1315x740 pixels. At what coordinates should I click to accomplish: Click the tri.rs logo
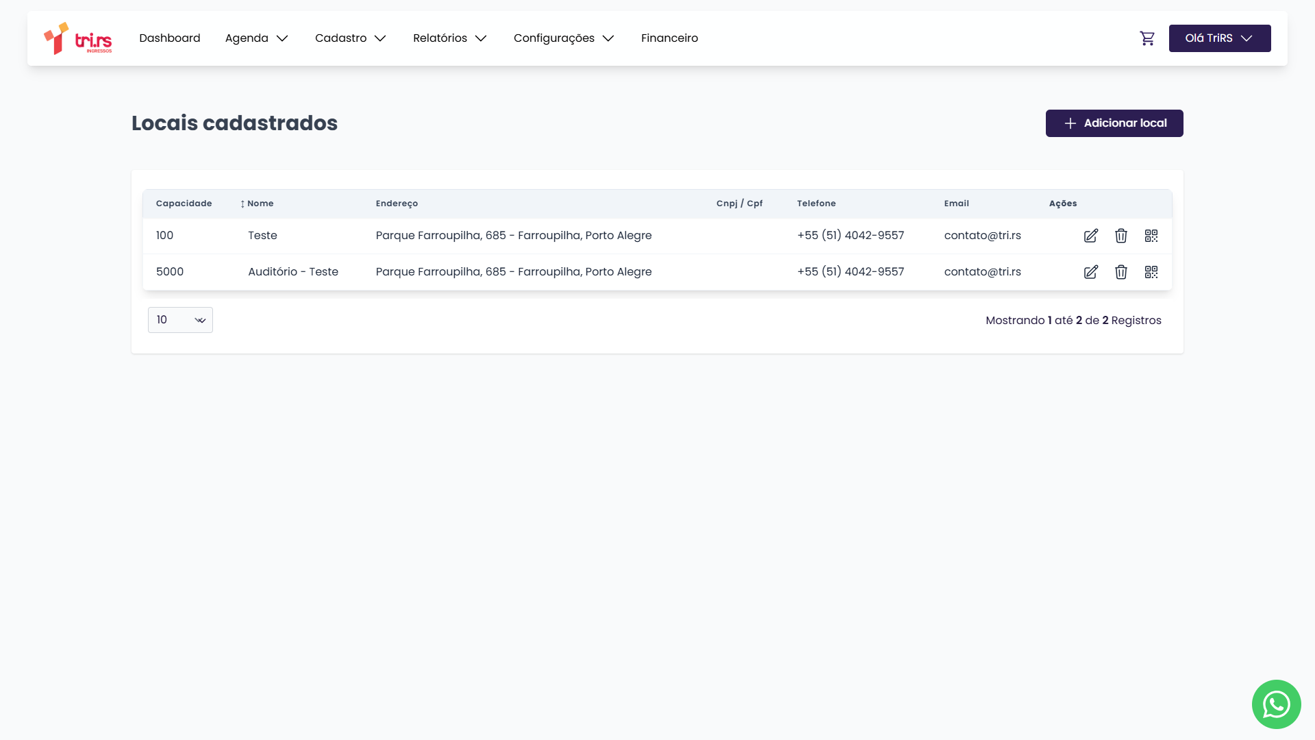coord(78,38)
